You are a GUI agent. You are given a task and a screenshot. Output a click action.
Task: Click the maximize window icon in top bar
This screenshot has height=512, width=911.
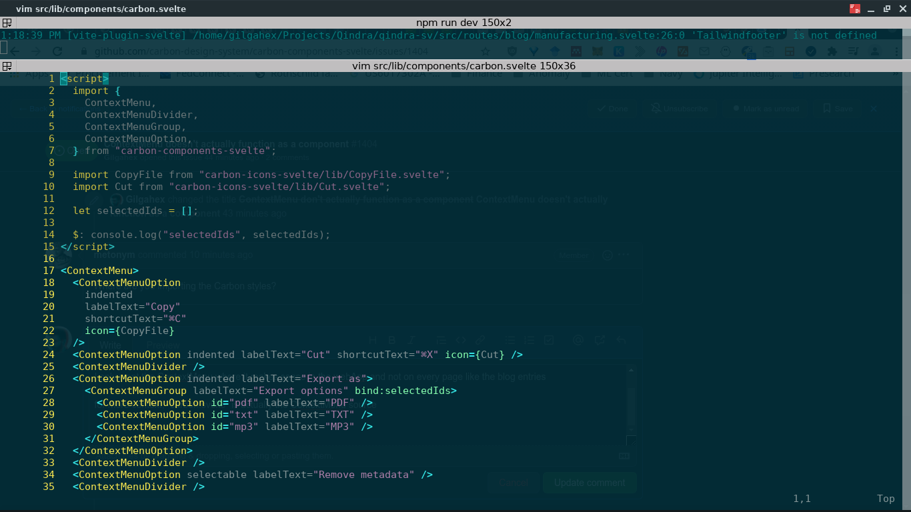887,9
